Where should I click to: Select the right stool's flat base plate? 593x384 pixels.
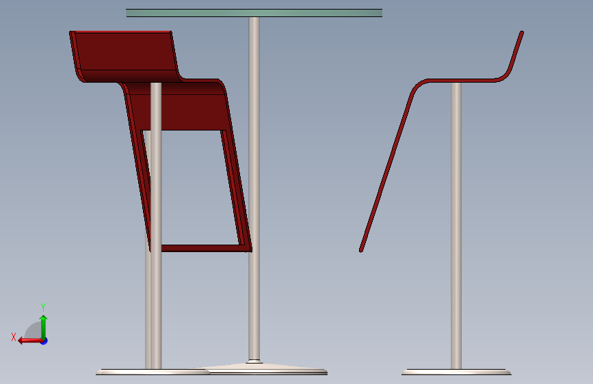(456, 372)
